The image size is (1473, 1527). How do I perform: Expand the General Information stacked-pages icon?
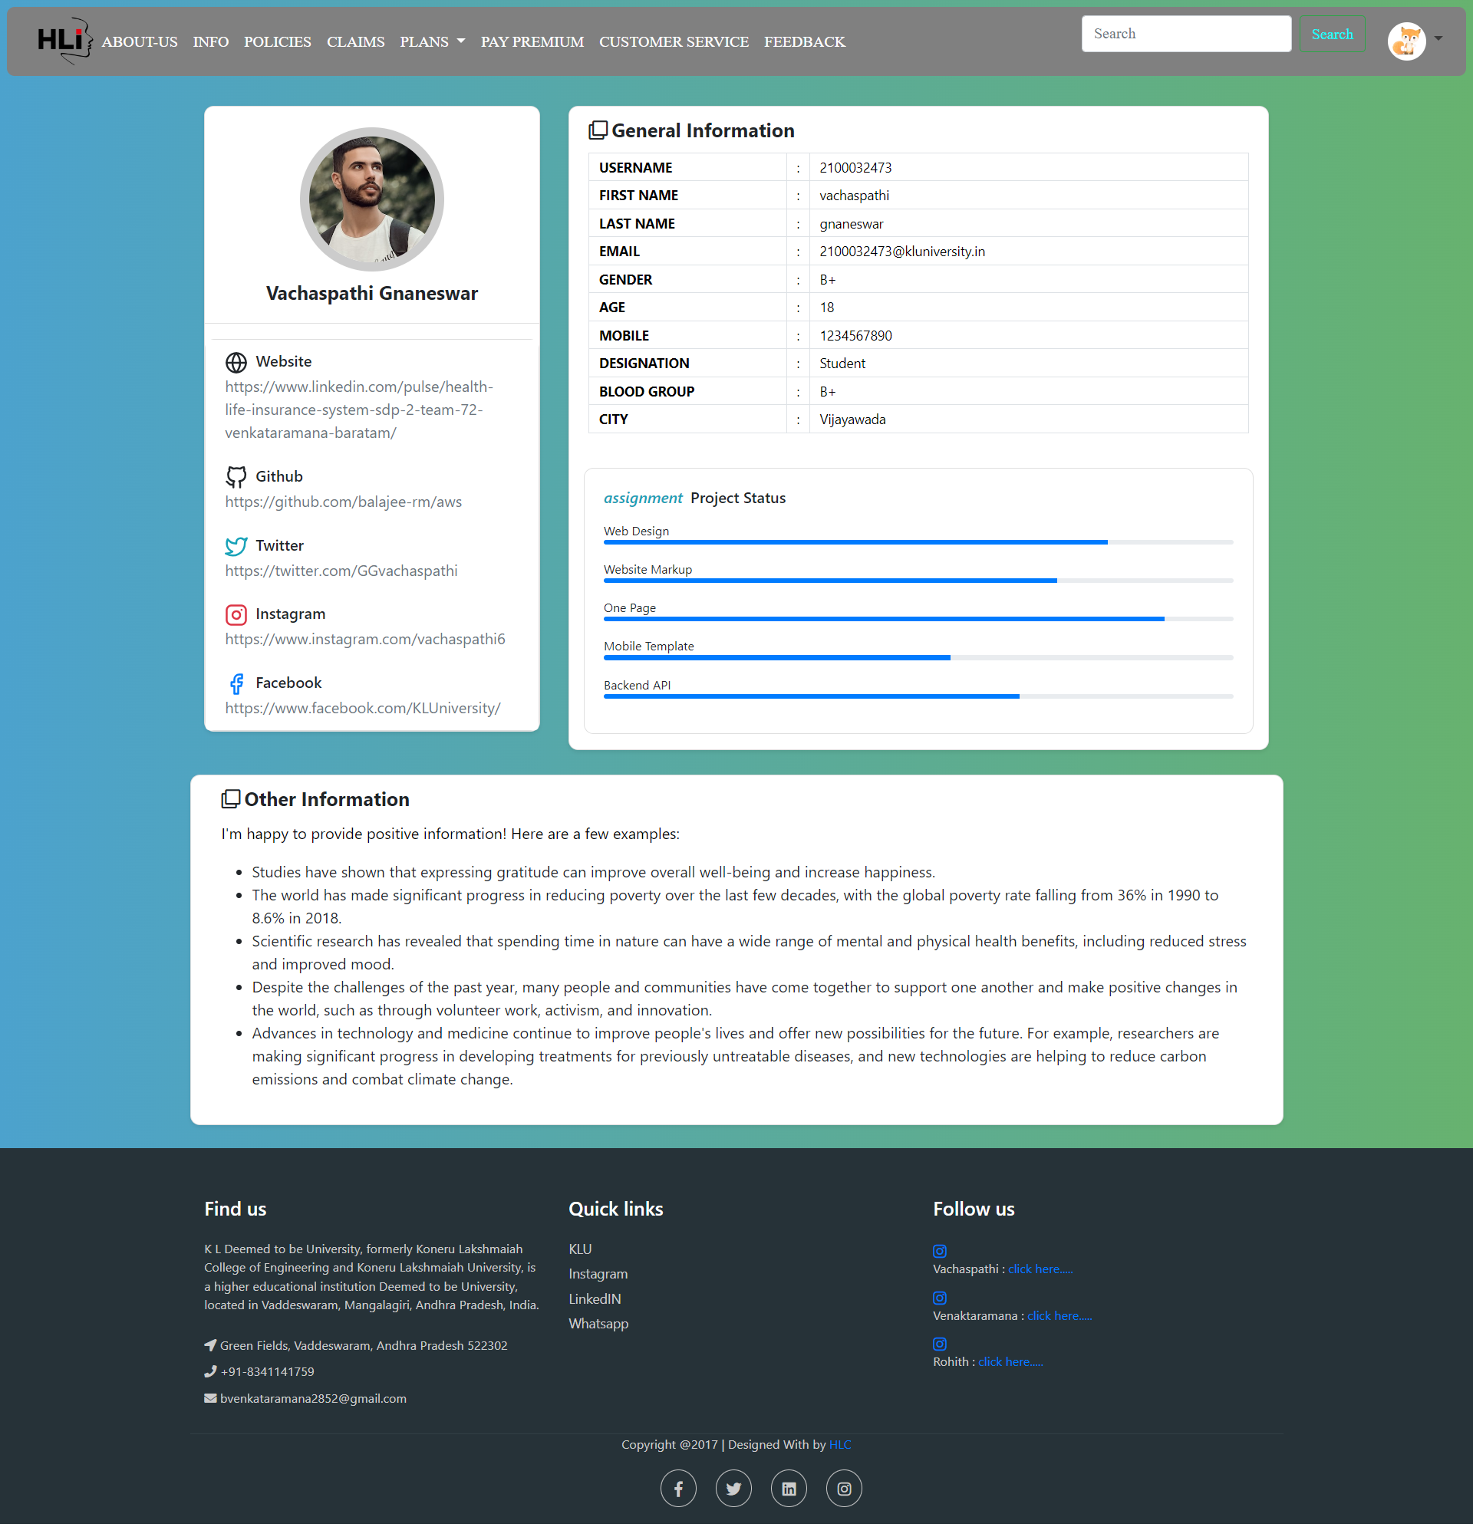point(598,130)
